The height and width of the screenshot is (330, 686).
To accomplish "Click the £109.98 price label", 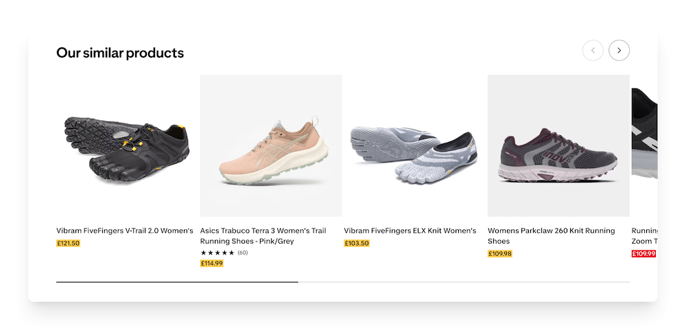I will pos(500,254).
